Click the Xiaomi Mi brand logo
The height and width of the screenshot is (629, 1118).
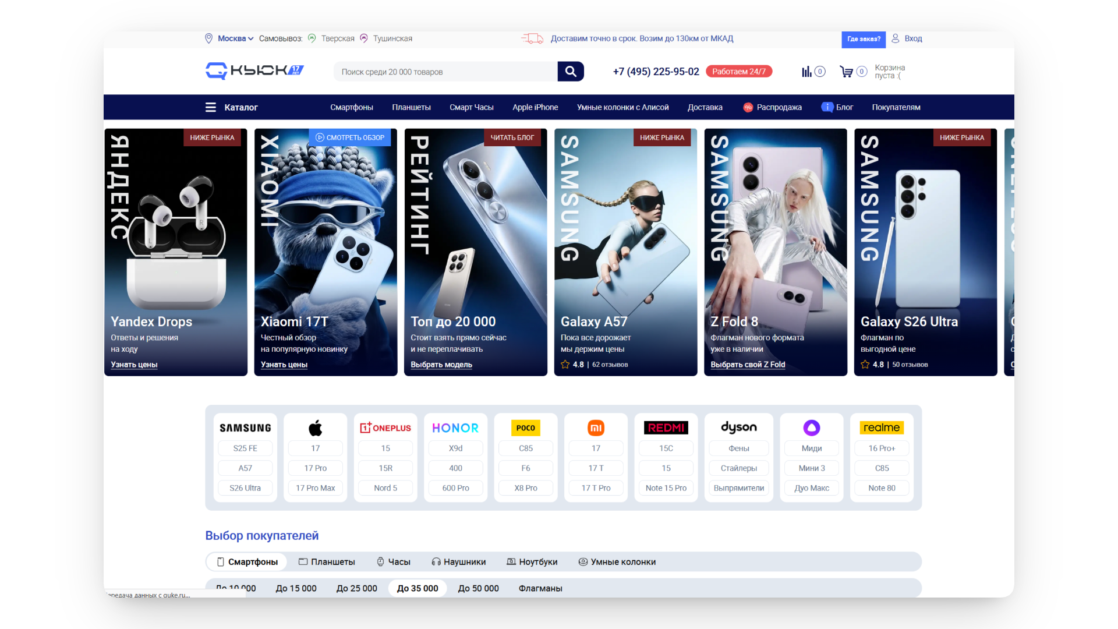[x=596, y=428]
